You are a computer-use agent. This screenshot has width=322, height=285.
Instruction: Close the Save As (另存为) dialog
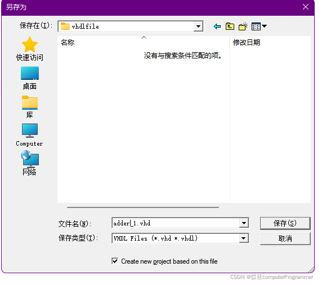point(305,7)
